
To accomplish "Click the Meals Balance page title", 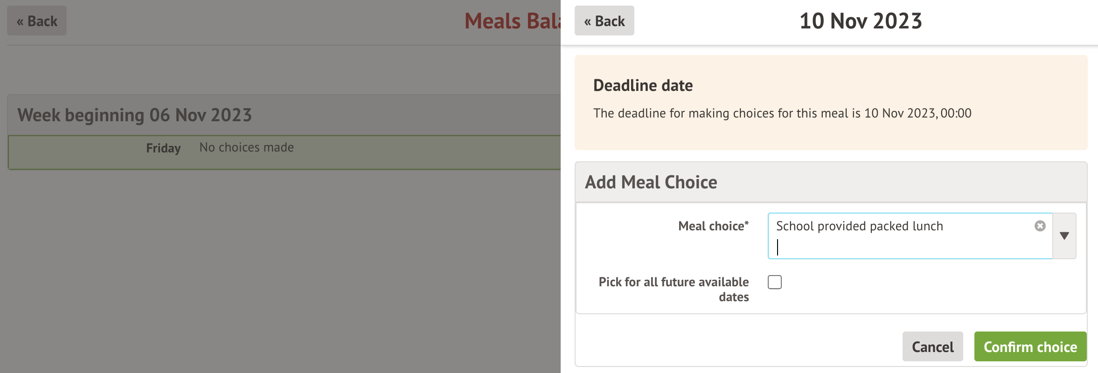I will (x=512, y=21).
